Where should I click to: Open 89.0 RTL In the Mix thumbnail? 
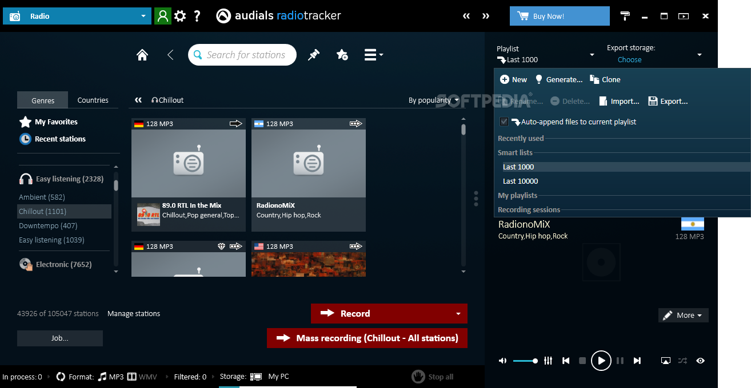click(149, 214)
